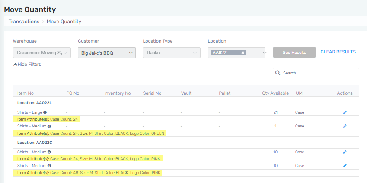Image resolution: width=367 pixels, height=183 pixels.
Task: Click attributes line Case Count: 48 PINK
Action: (x=89, y=173)
